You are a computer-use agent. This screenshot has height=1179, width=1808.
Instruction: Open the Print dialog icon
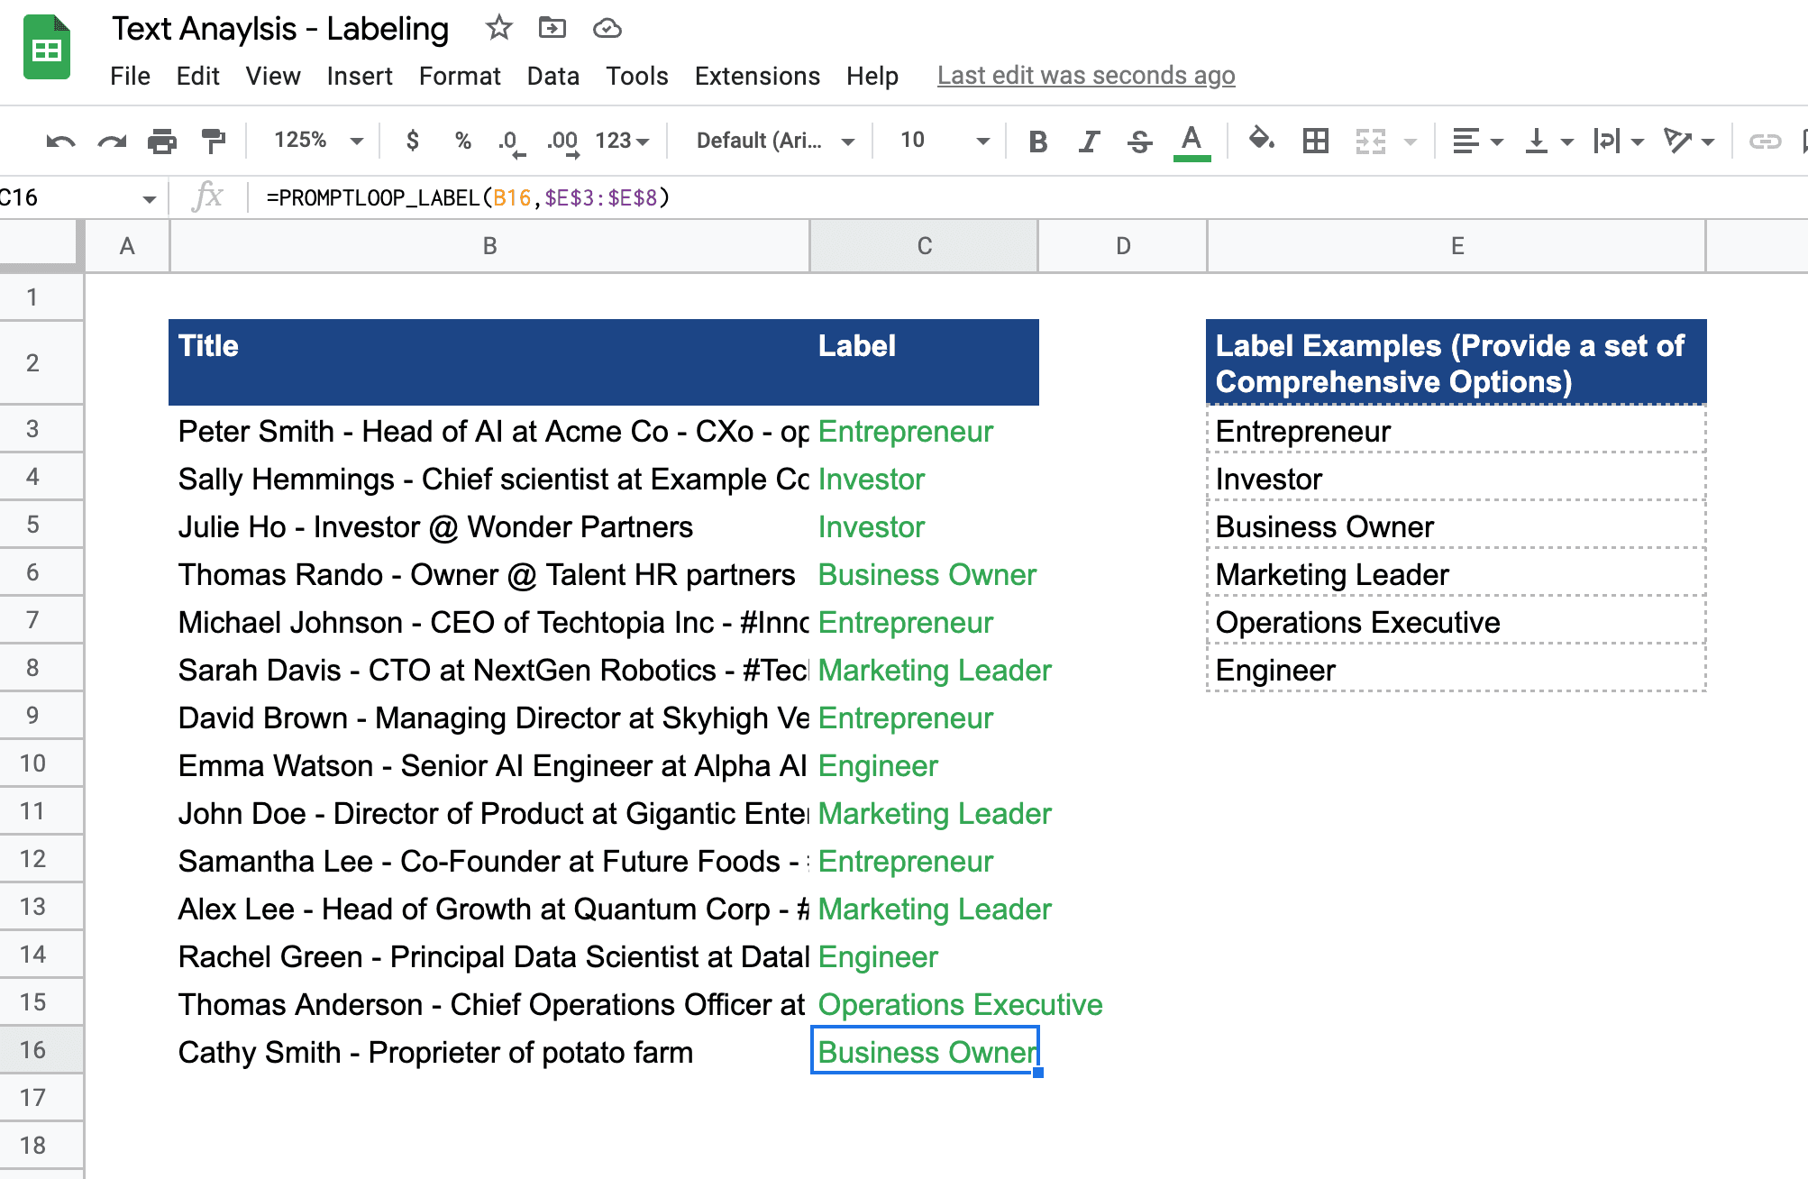(x=162, y=141)
